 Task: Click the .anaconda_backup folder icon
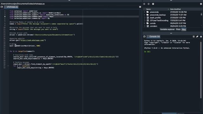coord(147,15)
